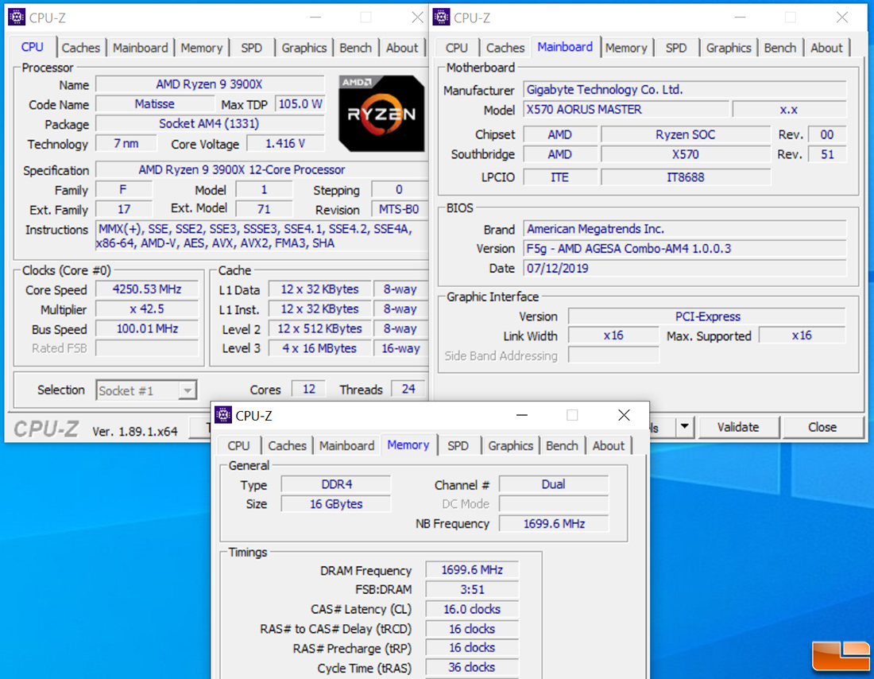Click the Graphic Interface Version PCI-Express field

(x=707, y=317)
